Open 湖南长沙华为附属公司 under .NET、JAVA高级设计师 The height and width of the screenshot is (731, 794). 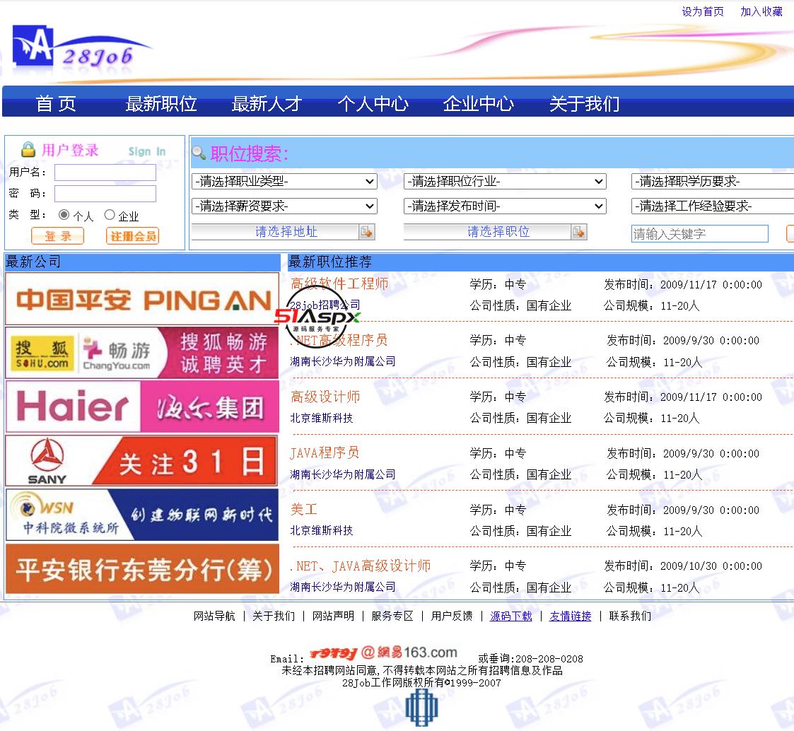pyautogui.click(x=343, y=587)
